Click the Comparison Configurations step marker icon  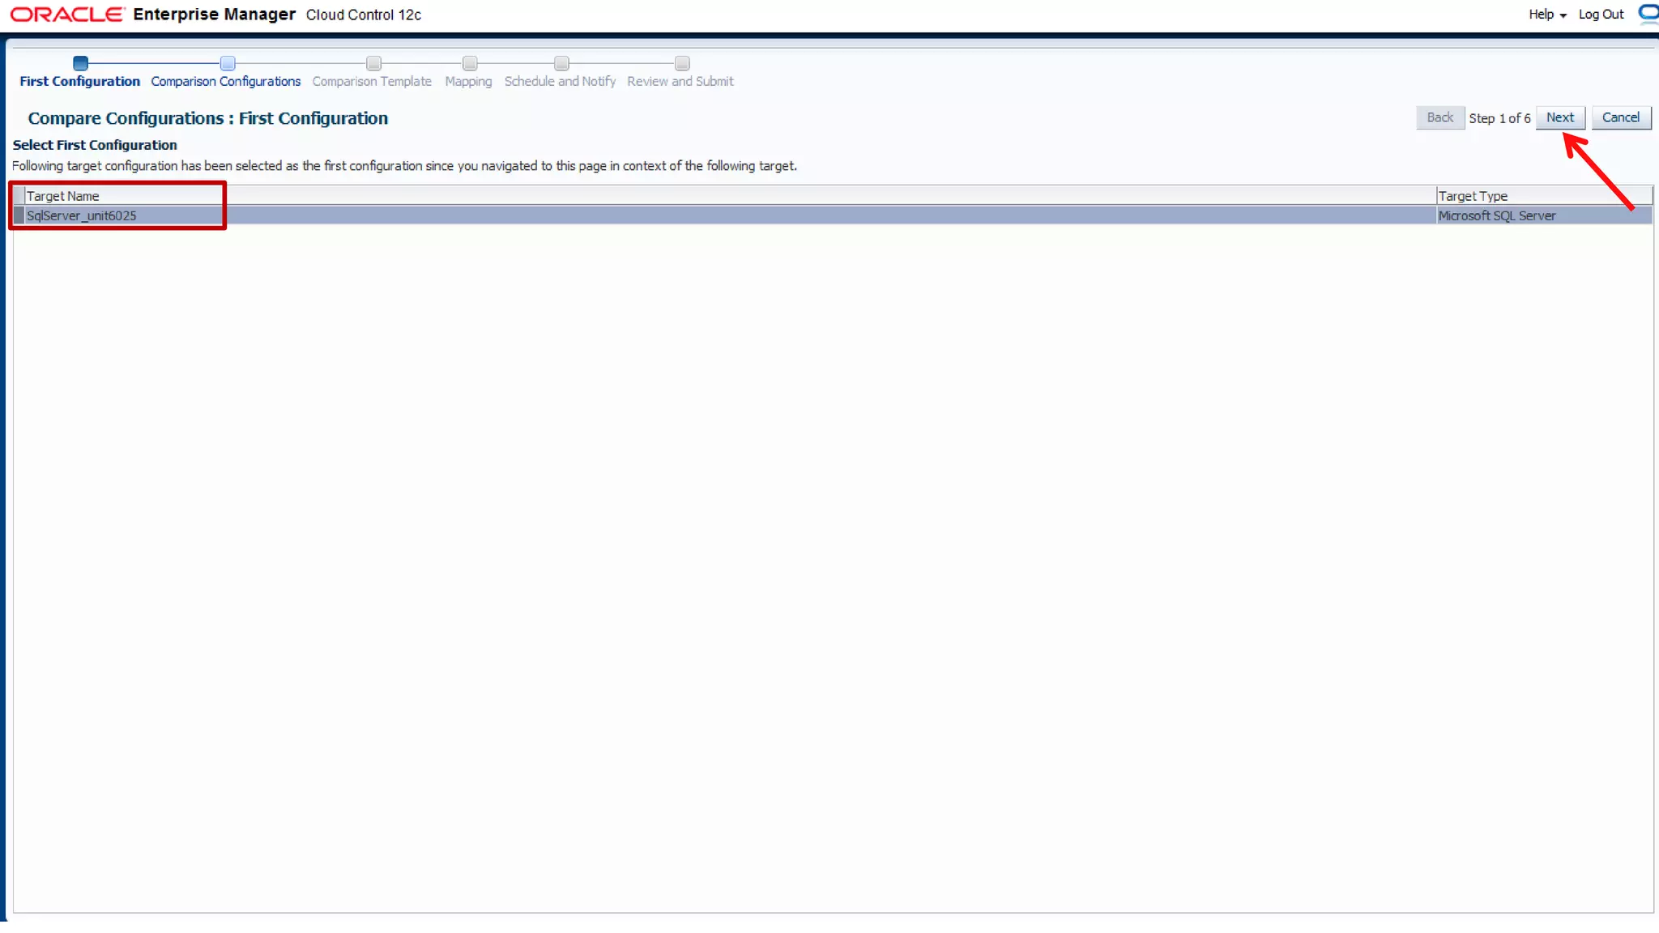[x=228, y=63]
